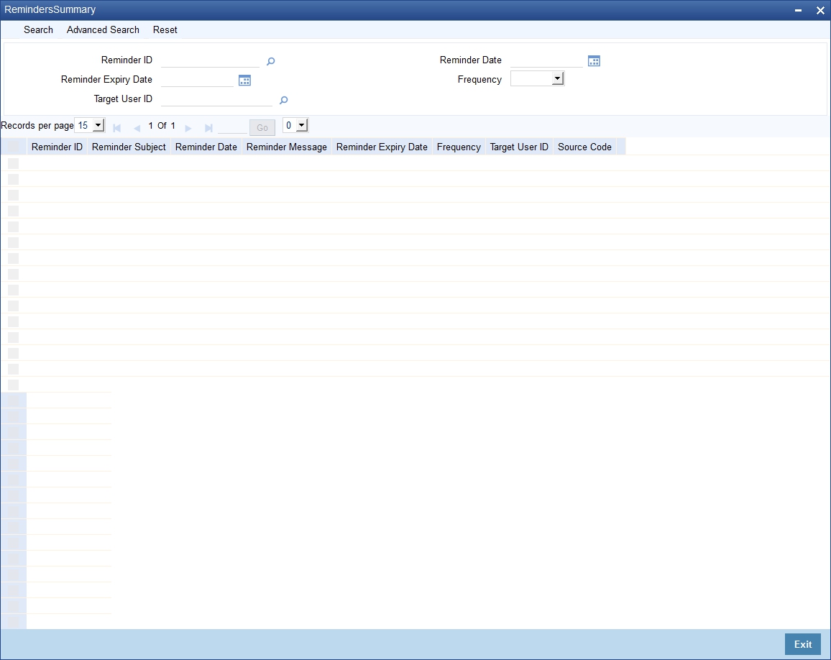Tick the second row checkbox in the results table
Image resolution: width=831 pixels, height=660 pixels.
13,179
